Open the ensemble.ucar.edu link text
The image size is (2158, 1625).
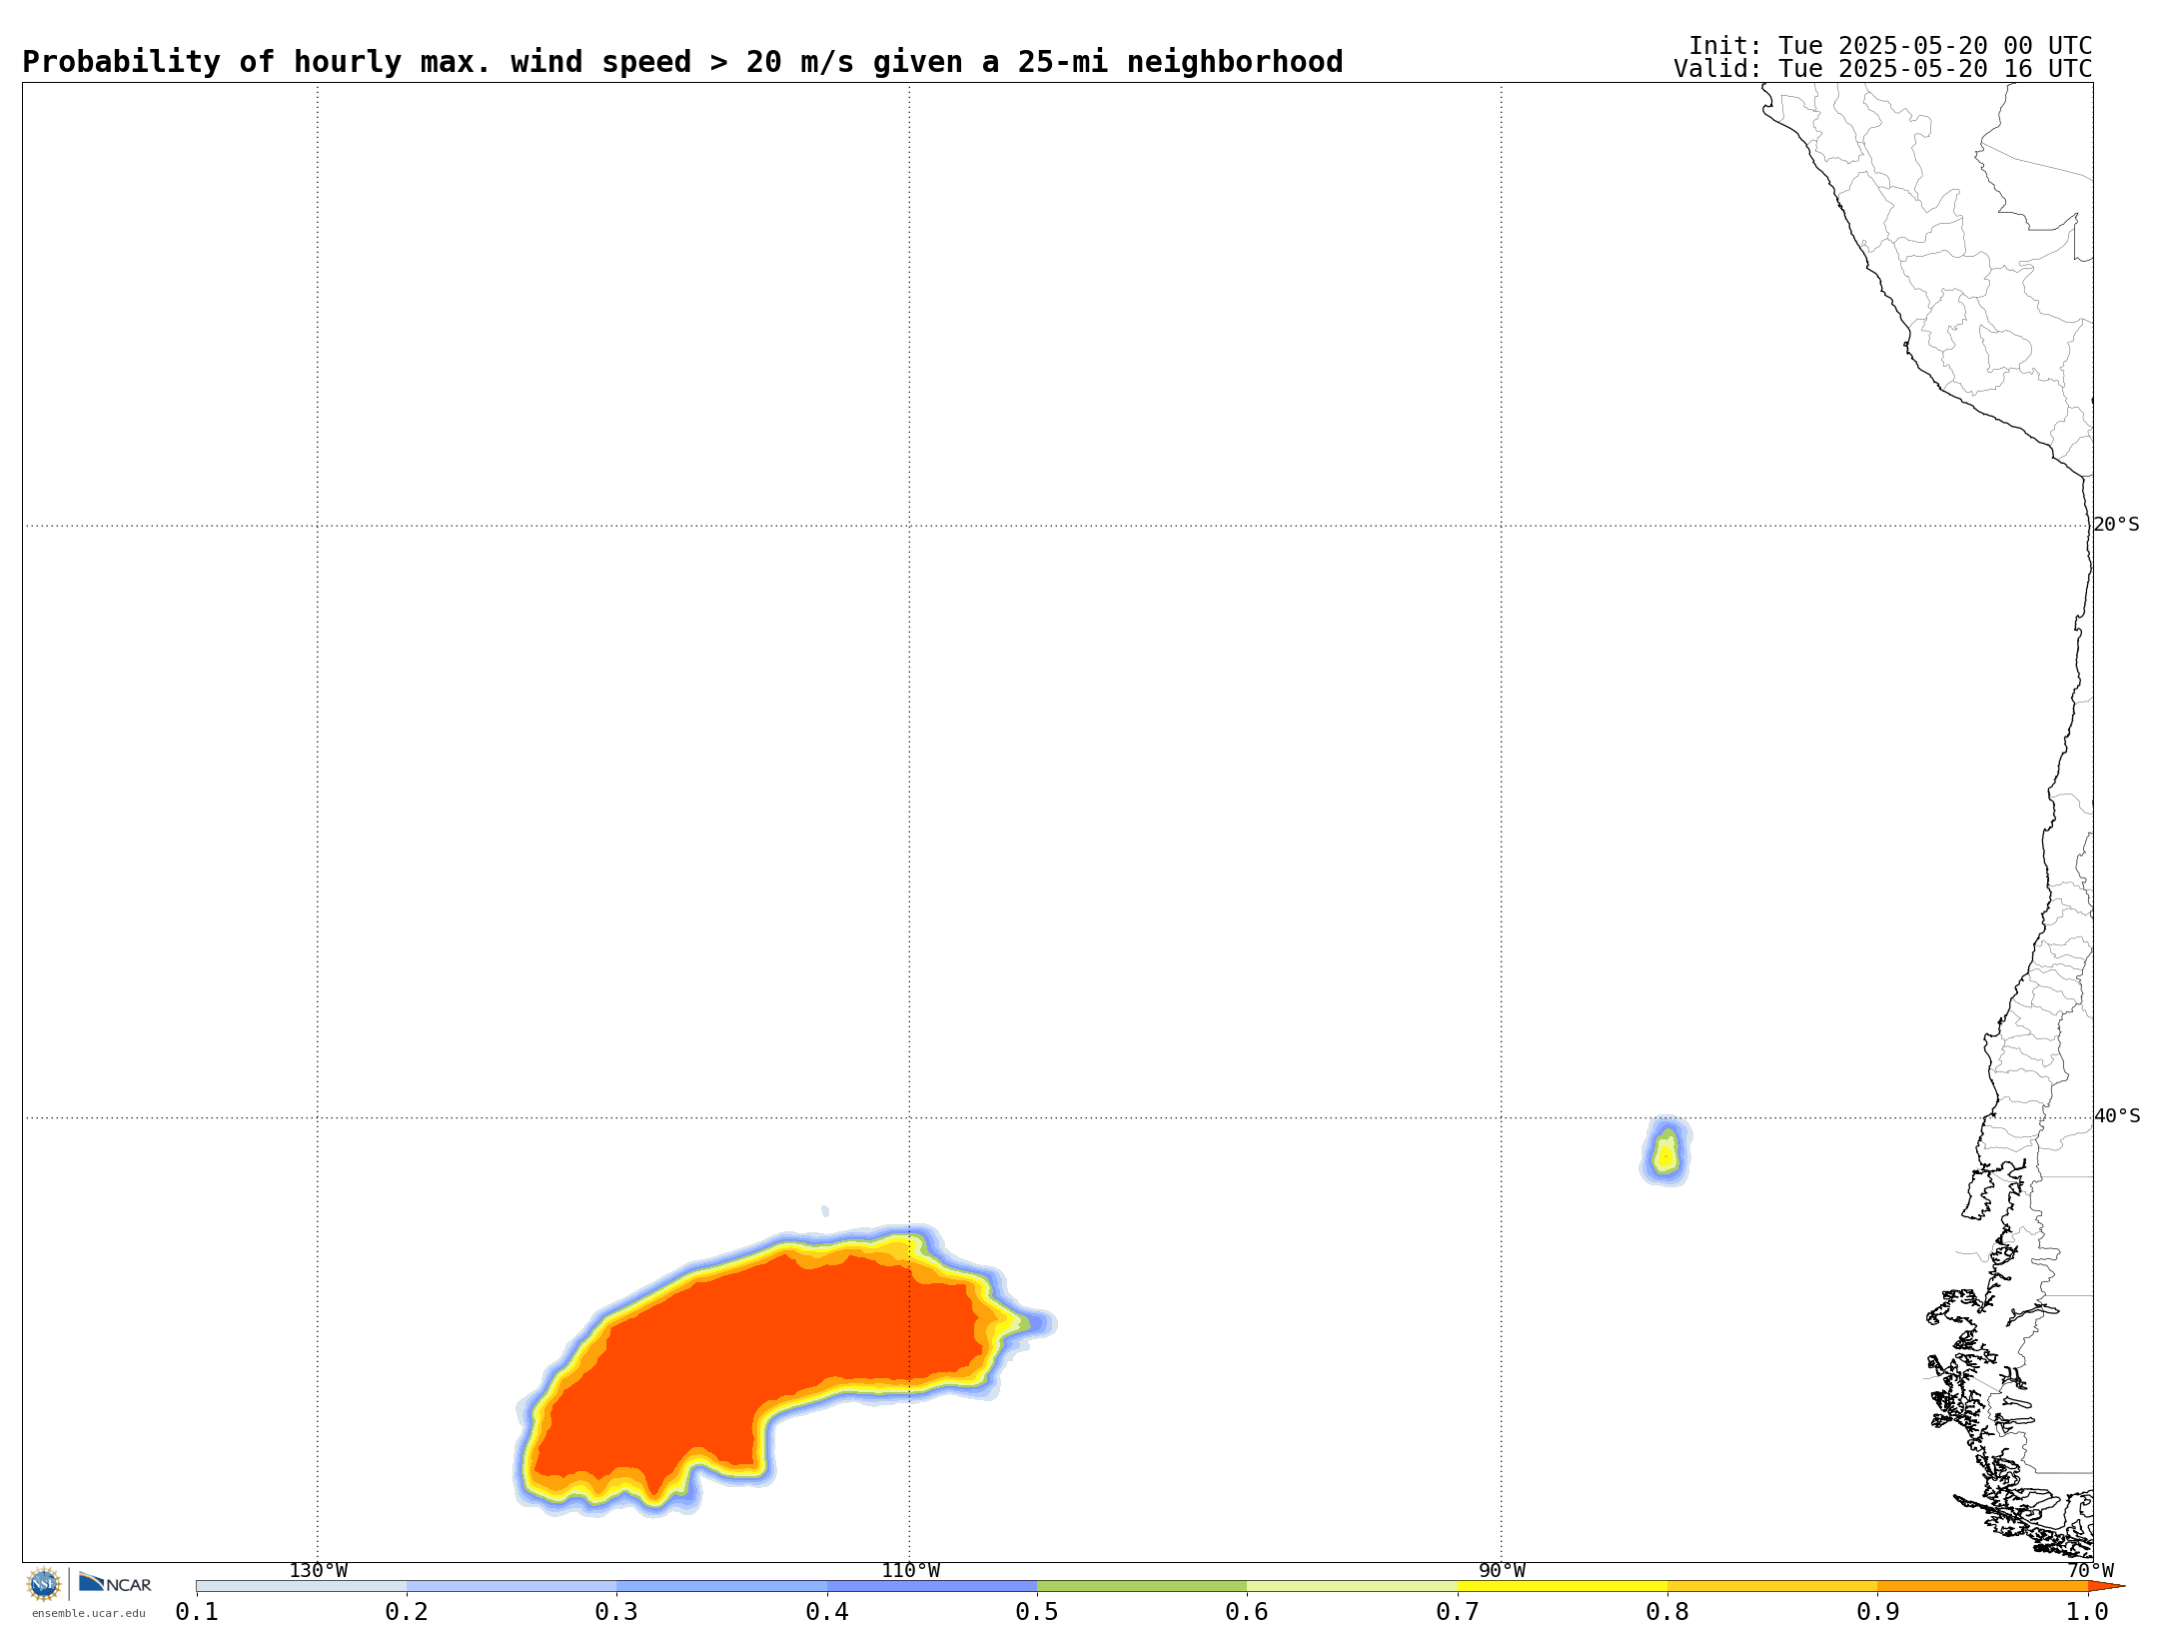click(88, 1613)
